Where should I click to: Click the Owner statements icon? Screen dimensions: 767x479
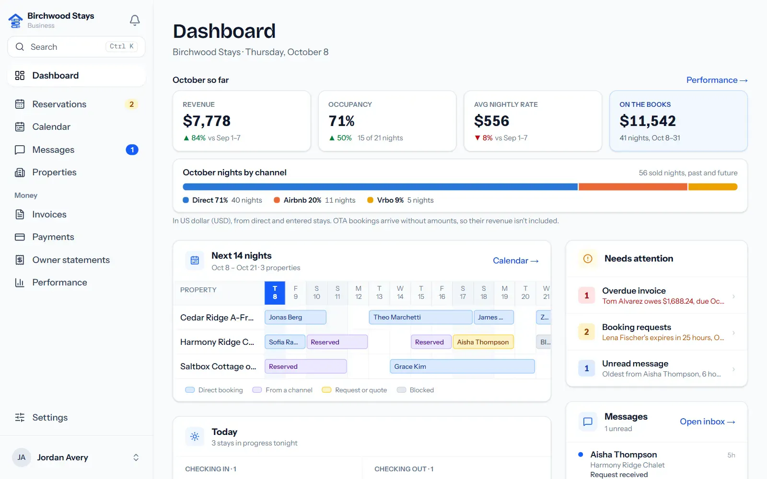tap(20, 260)
